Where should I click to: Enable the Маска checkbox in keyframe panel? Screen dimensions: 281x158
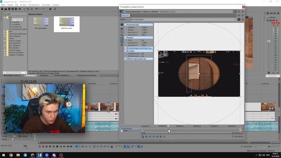click(122, 131)
